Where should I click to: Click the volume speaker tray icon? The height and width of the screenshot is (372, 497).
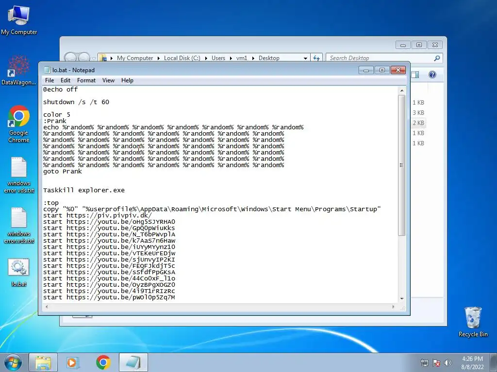pos(448,363)
